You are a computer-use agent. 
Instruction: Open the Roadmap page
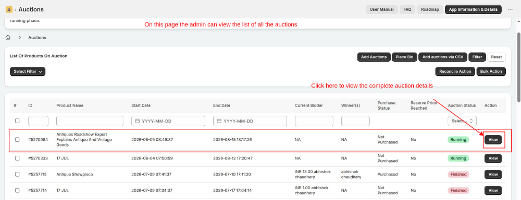pyautogui.click(x=430, y=9)
